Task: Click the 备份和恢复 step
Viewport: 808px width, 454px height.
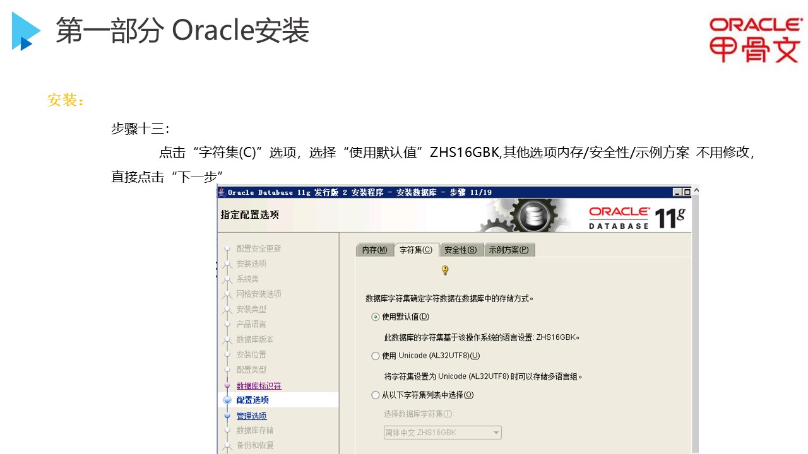Action: point(255,445)
